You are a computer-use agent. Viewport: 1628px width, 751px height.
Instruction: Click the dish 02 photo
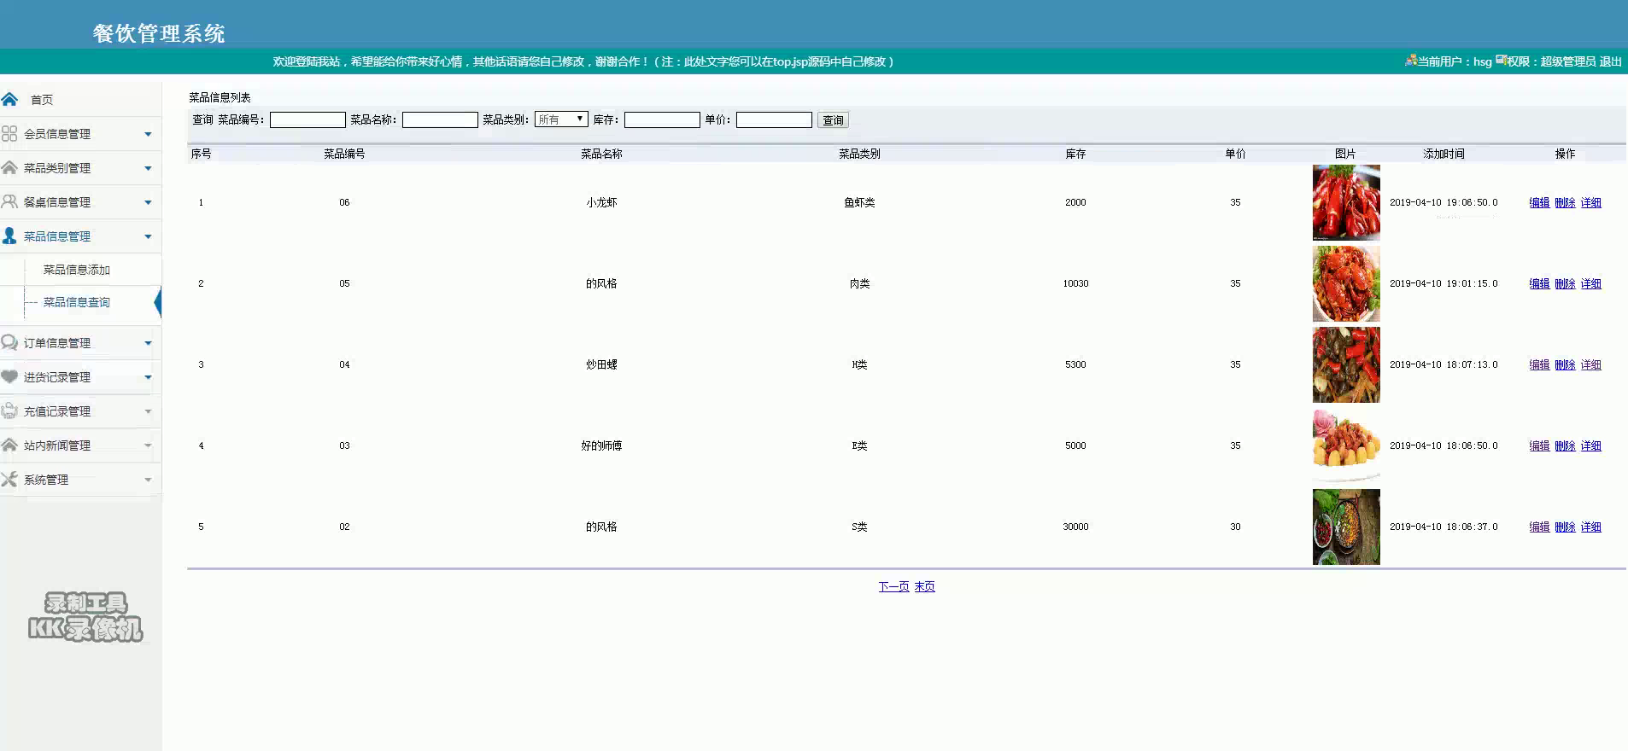tap(1346, 527)
